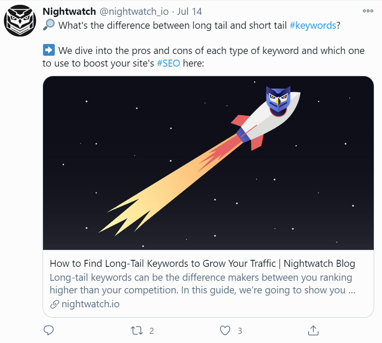Click the Jul 14 timestamp
Image resolution: width=382 pixels, height=343 pixels.
189,11
